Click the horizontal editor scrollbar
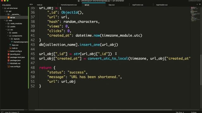202x113 pixels. [103, 110]
